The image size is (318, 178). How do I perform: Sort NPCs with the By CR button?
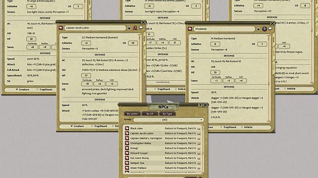(x=150, y=114)
